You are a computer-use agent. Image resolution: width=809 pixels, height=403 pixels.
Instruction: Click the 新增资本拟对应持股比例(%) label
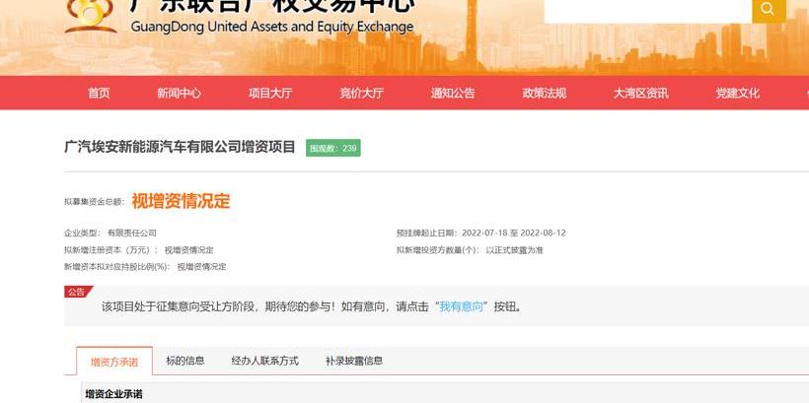tap(117, 267)
